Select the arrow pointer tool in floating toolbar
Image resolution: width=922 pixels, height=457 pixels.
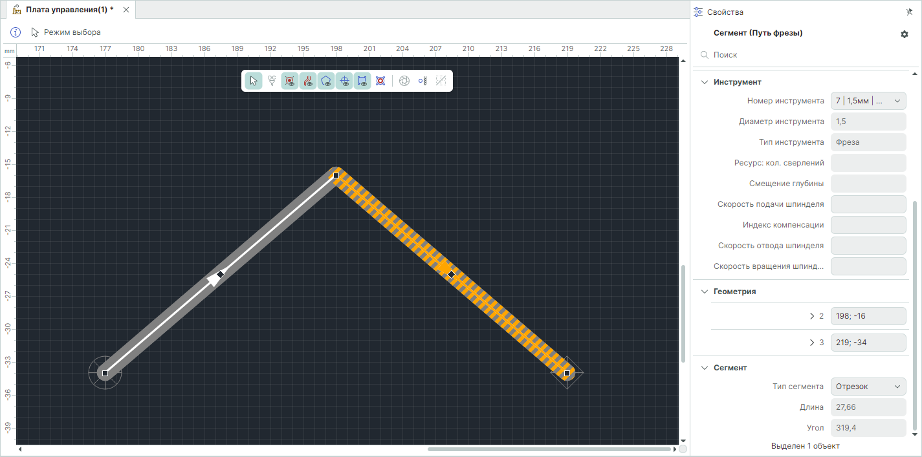[x=254, y=81]
